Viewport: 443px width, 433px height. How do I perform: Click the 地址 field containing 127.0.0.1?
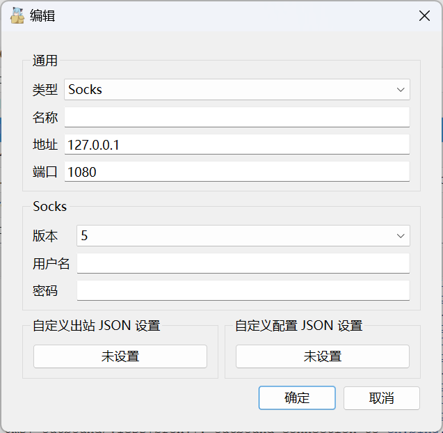coord(236,144)
